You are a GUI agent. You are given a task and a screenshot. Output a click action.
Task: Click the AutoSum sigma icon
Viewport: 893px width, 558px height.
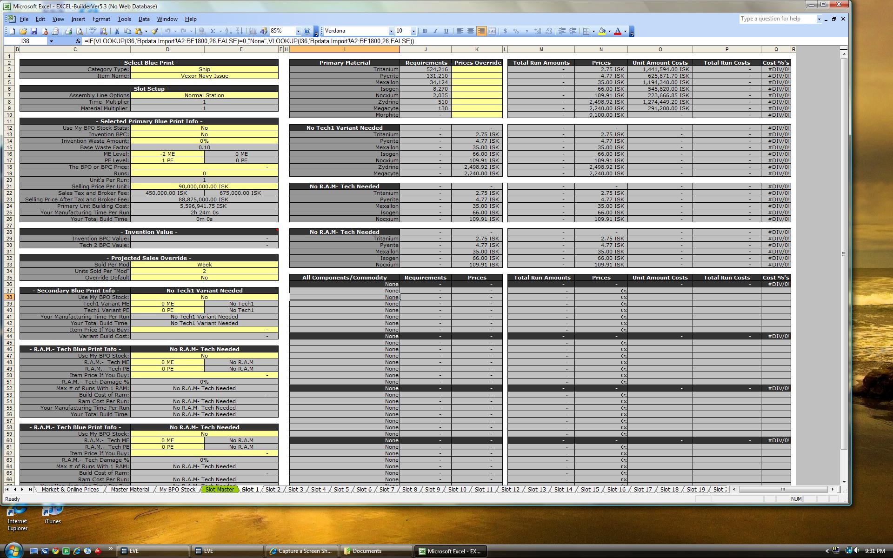click(x=213, y=31)
